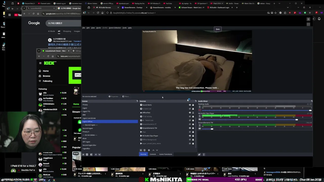This screenshot has width=324, height=182.
Task: Toggle fullscreen icon in IRLToolkit remote
Action: pos(308,24)
